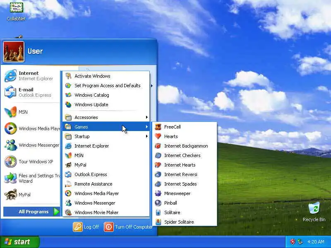Open the CollabNet desktop icon
331x248 pixels.
pos(16,11)
